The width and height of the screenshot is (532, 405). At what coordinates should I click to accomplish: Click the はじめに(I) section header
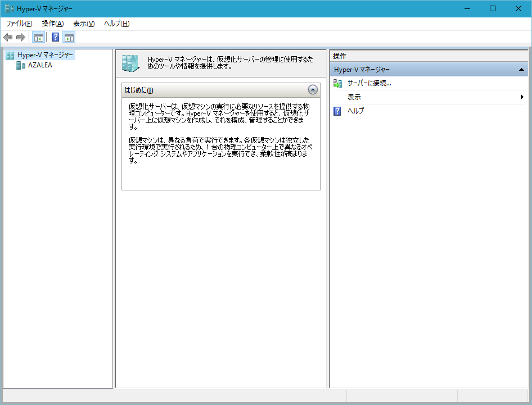[221, 90]
